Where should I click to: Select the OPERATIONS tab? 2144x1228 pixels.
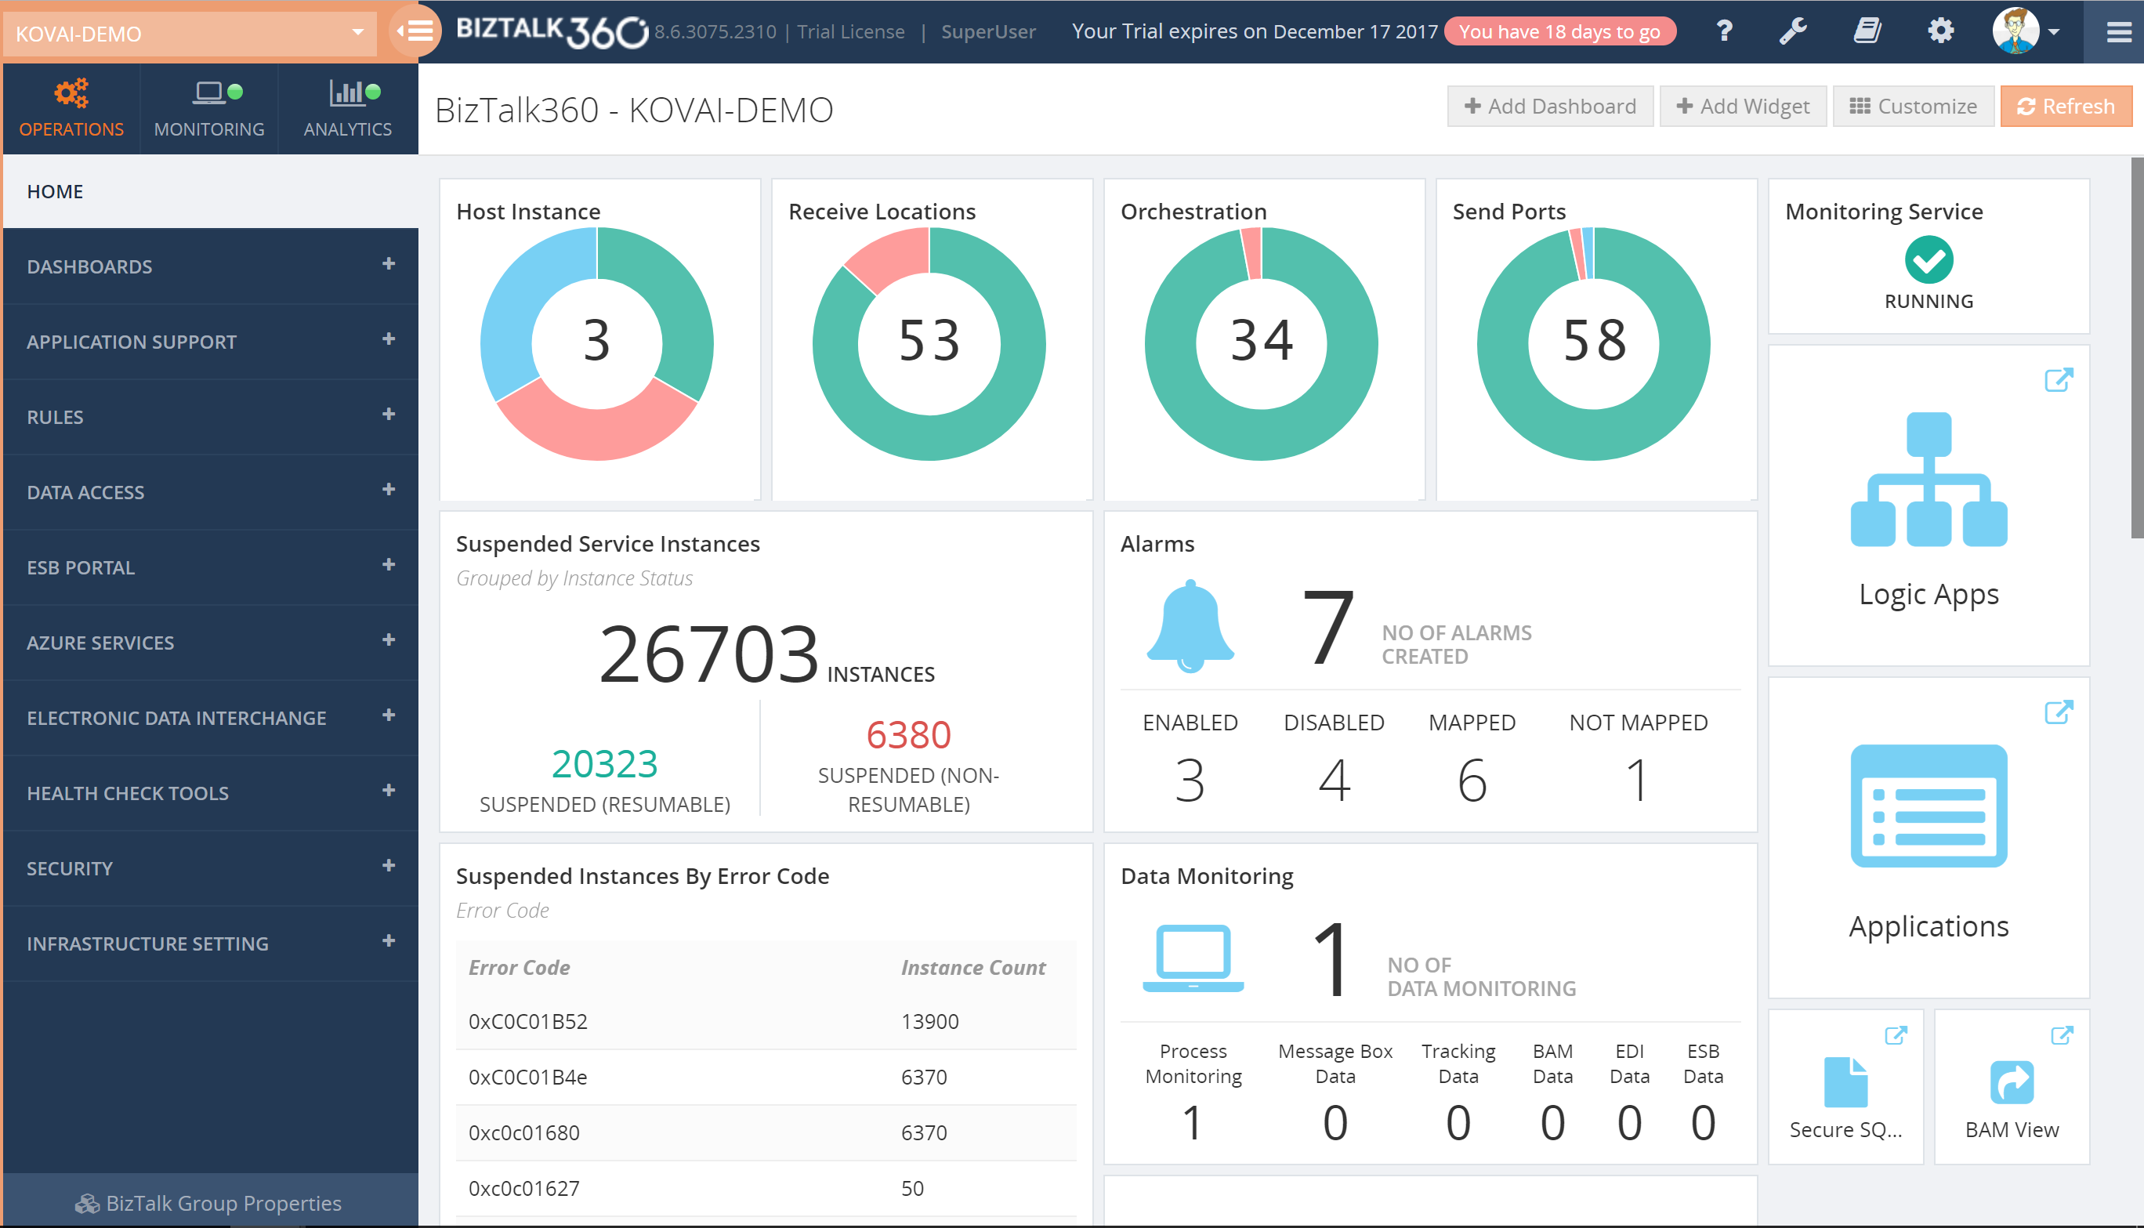pos(71,110)
